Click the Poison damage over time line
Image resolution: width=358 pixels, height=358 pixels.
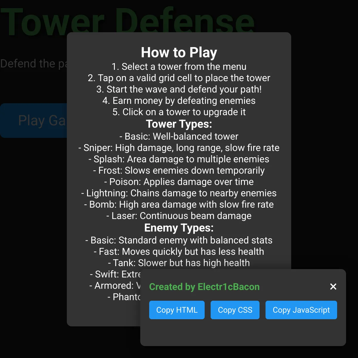179,182
